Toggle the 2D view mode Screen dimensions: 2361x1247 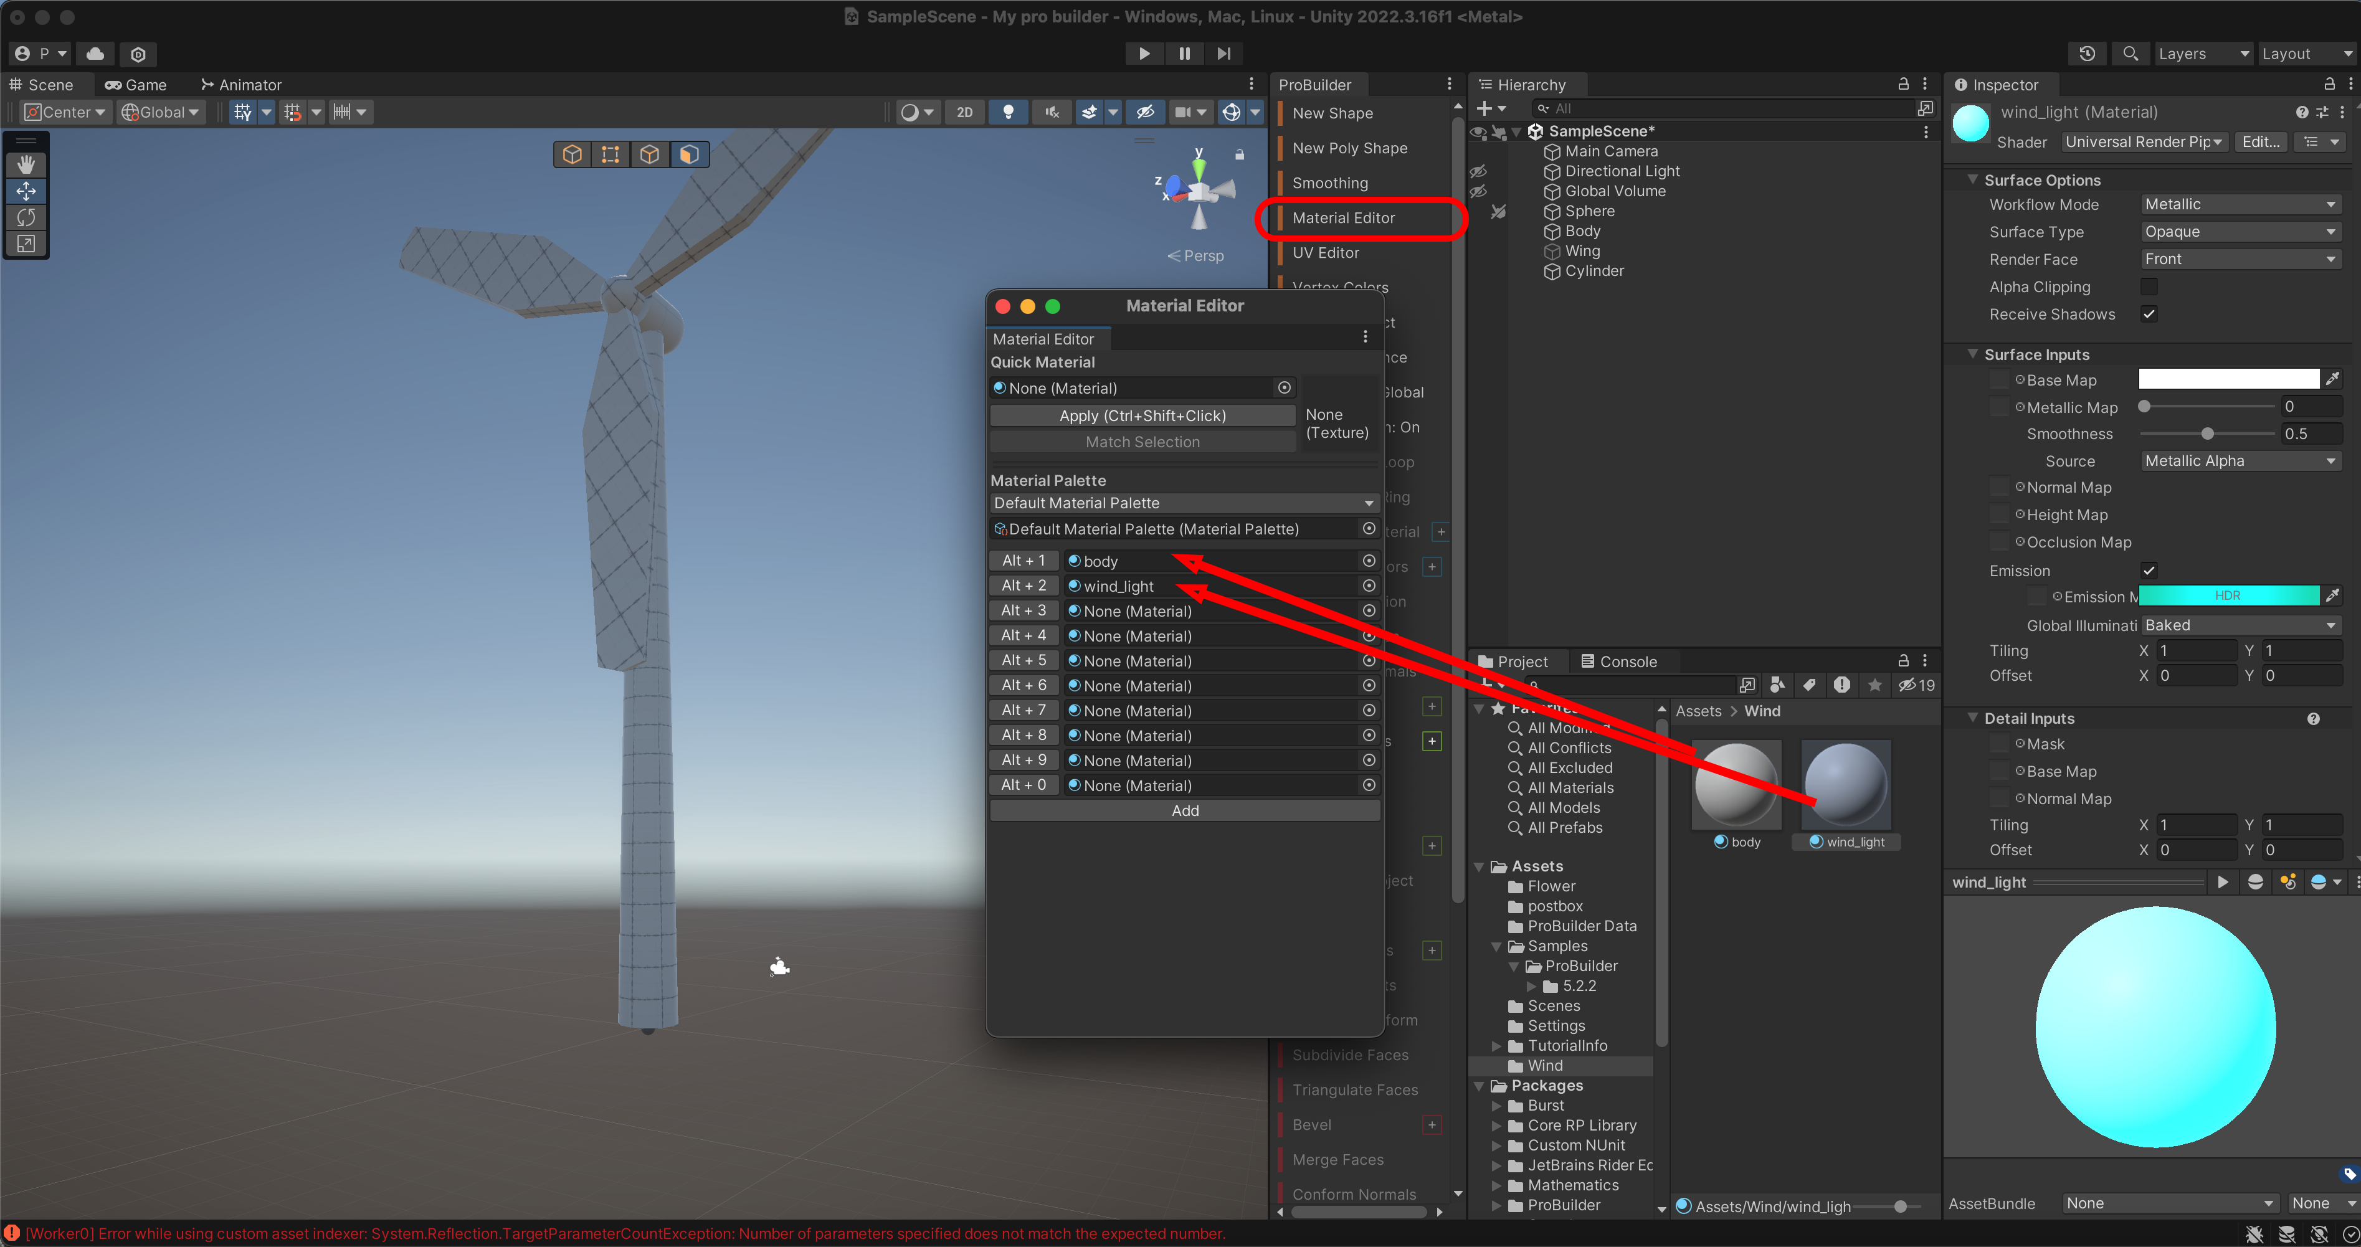(964, 111)
